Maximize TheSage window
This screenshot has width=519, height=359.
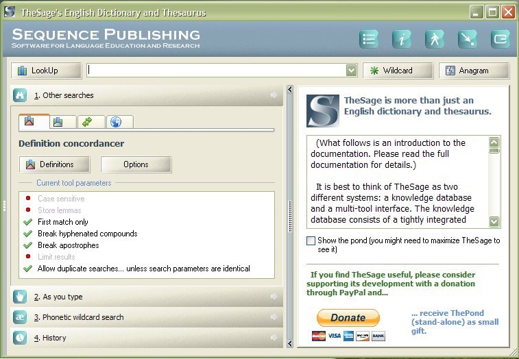(492, 12)
